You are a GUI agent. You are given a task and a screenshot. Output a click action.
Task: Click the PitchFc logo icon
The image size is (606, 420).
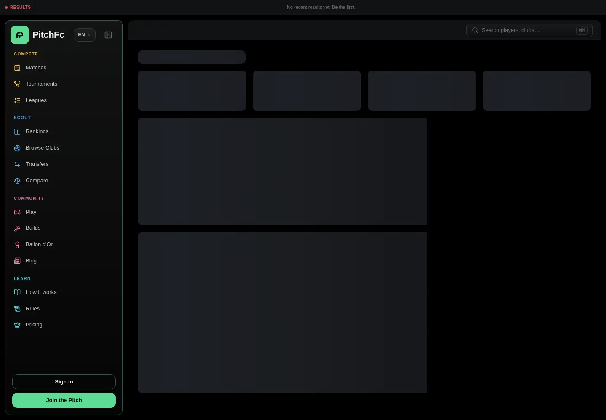(20, 35)
